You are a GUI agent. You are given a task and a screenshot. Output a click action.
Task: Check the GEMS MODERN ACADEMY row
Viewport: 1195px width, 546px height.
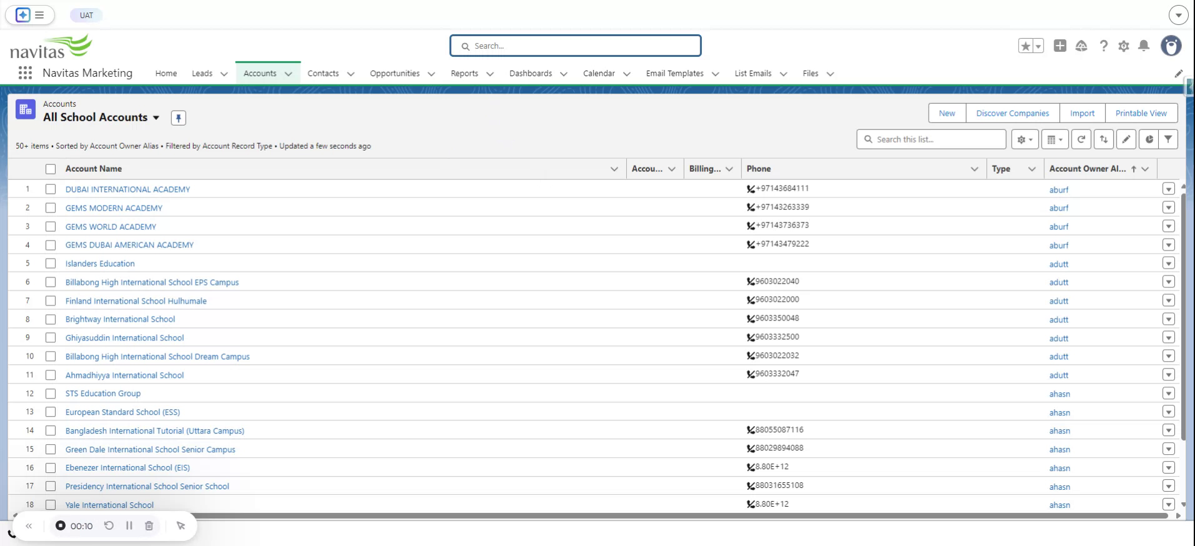pyautogui.click(x=51, y=208)
